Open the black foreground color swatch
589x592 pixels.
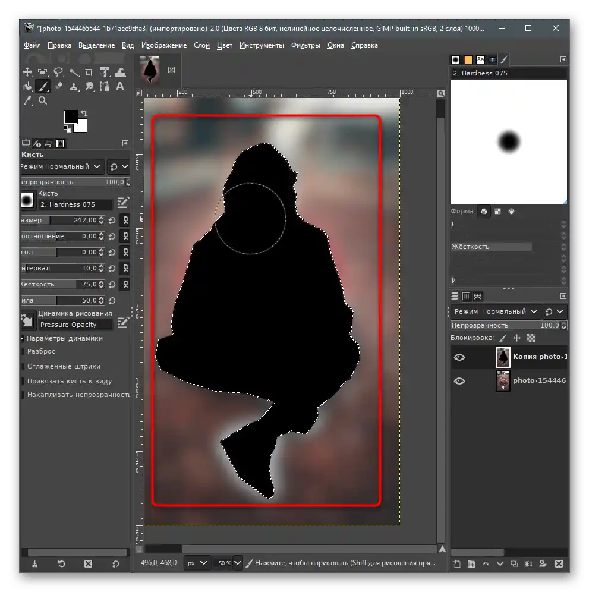pos(70,116)
